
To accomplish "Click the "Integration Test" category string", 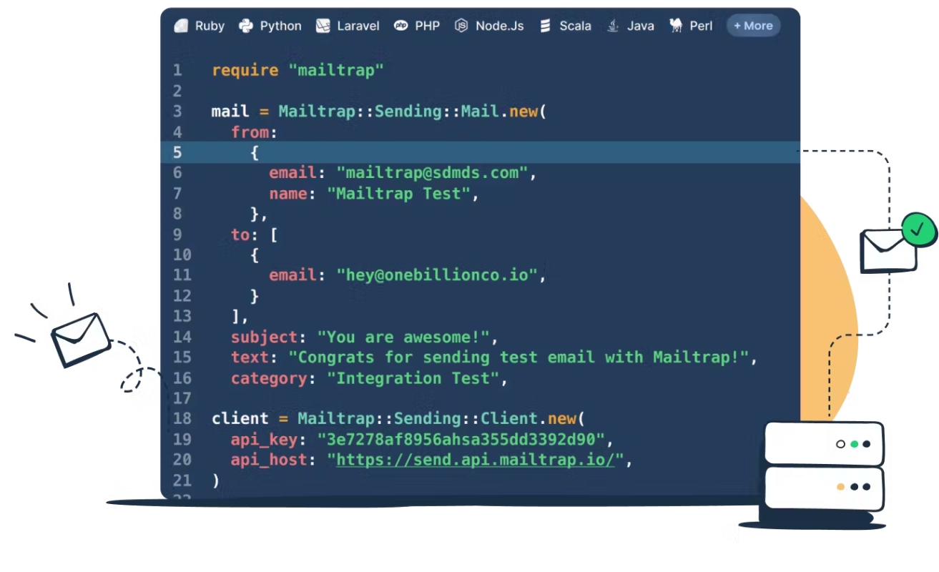I will [412, 378].
